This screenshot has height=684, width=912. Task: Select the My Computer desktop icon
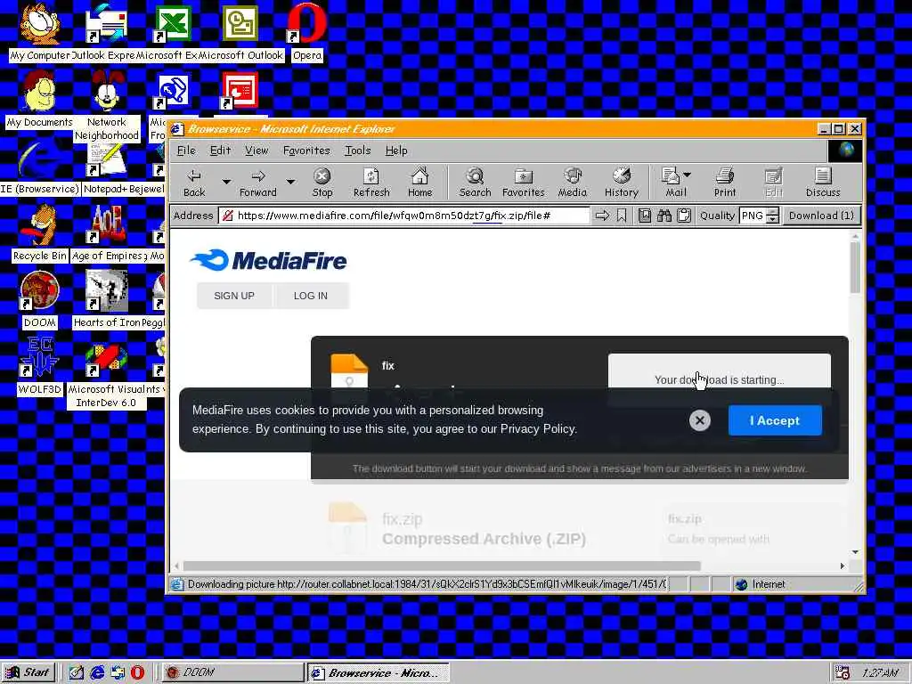coord(39,32)
